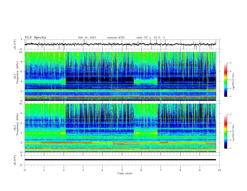Click the "2" tick label on Time axis

[64, 170]
